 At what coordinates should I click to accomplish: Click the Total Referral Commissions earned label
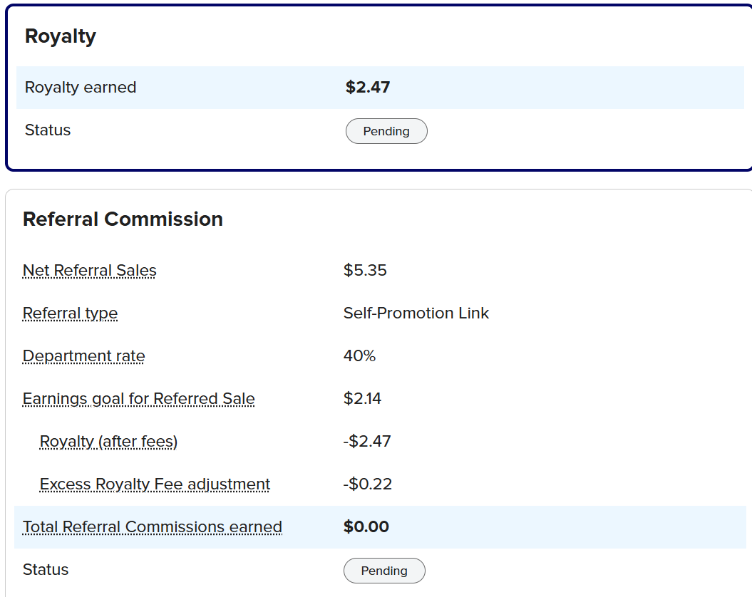coord(153,527)
